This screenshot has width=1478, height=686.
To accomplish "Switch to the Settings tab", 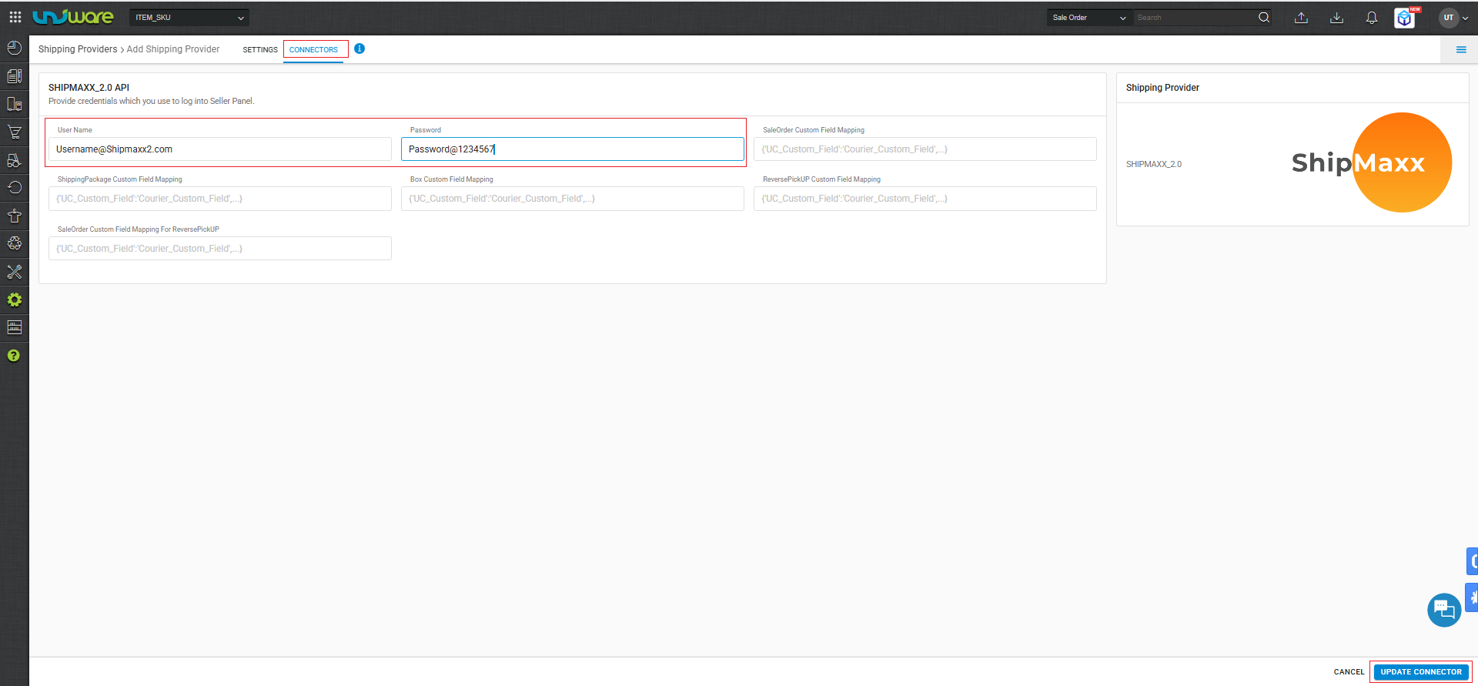I will coord(260,49).
